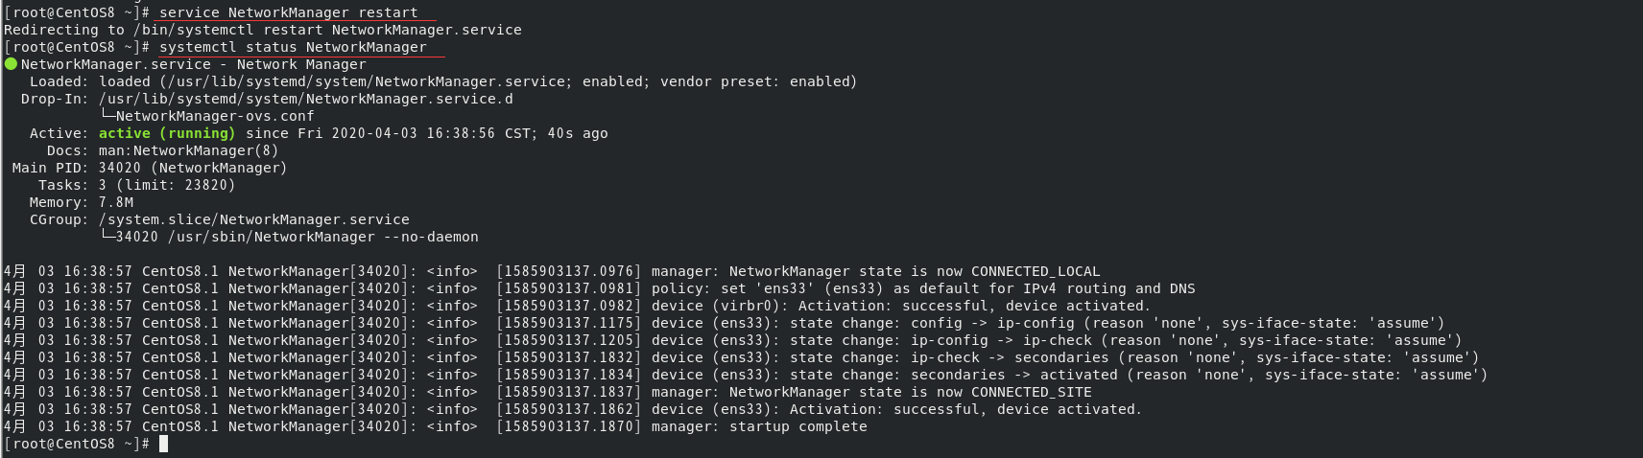Screen dimensions: 1643x458
Task: Click the /system.slice/NetworkManager.service CGroup path
Action: tap(254, 219)
